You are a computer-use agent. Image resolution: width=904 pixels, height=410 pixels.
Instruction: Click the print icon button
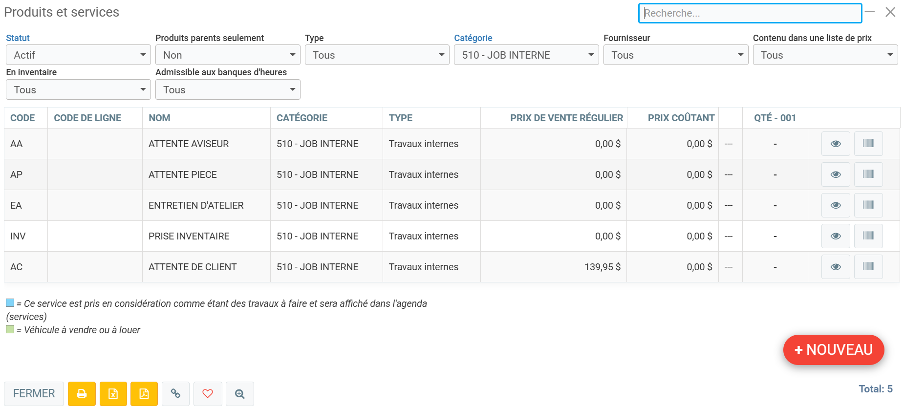click(82, 394)
